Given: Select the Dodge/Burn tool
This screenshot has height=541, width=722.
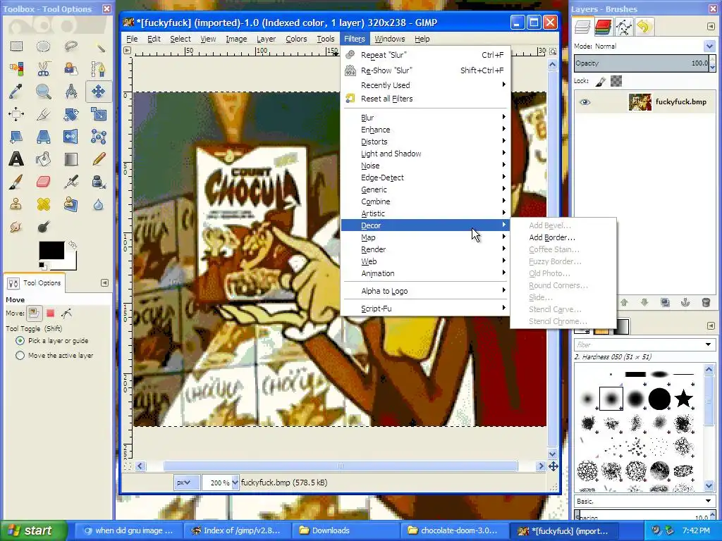Looking at the screenshot, I should 43,227.
